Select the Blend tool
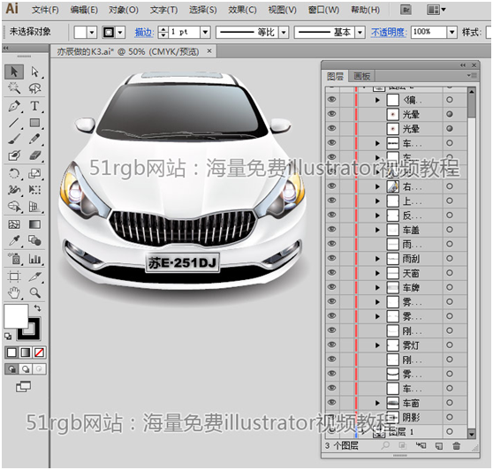Image resolution: width=493 pixels, height=470 pixels. coord(35,241)
